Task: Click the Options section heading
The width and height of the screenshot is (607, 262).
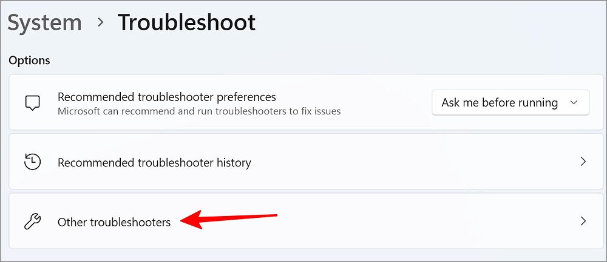Action: 29,61
